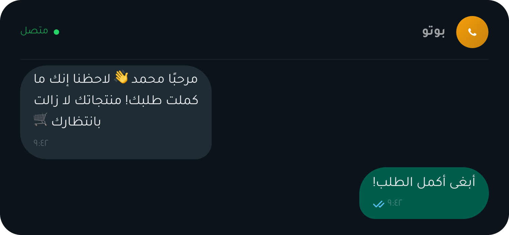Click the timestamp in the received message

pyautogui.click(x=41, y=143)
